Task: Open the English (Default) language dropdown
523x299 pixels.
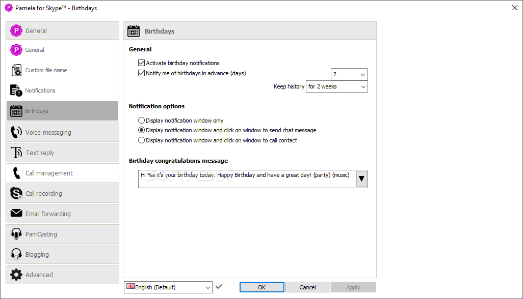Action: pyautogui.click(x=168, y=287)
